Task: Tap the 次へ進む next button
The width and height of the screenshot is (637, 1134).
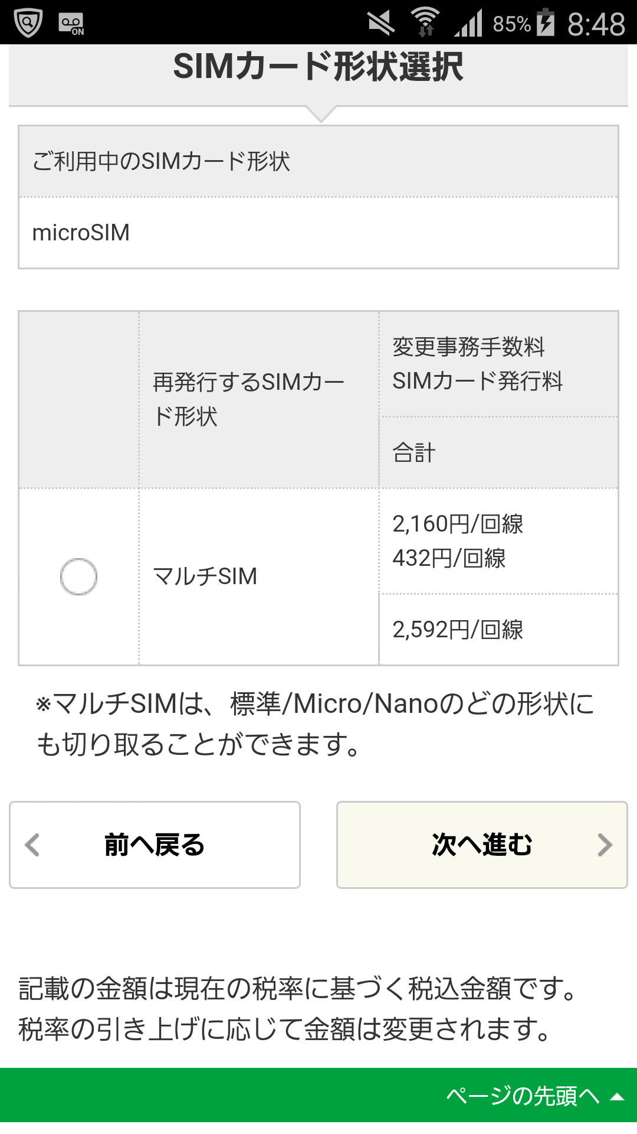Action: click(x=481, y=845)
